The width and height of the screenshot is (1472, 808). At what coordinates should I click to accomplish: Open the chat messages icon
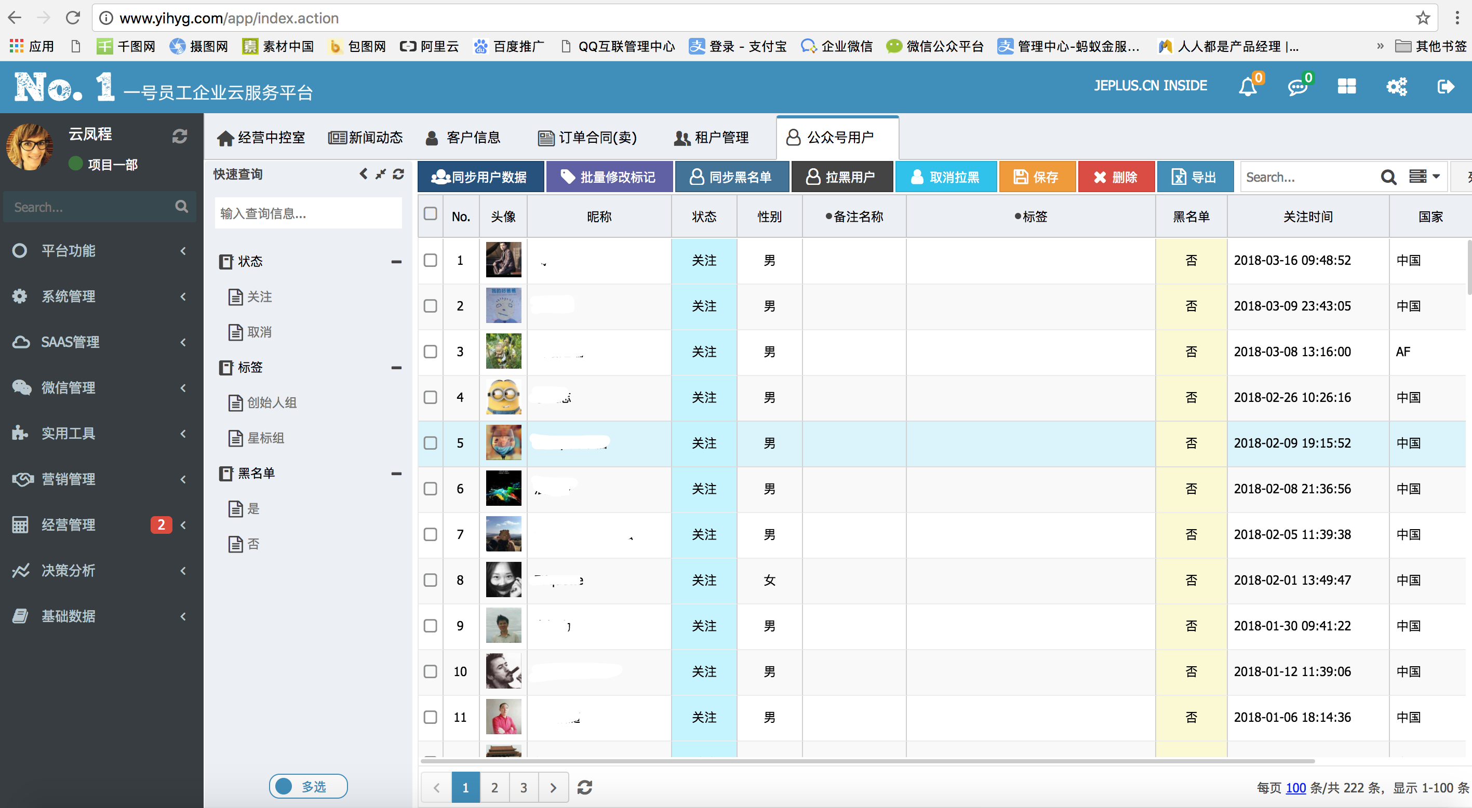click(1297, 87)
